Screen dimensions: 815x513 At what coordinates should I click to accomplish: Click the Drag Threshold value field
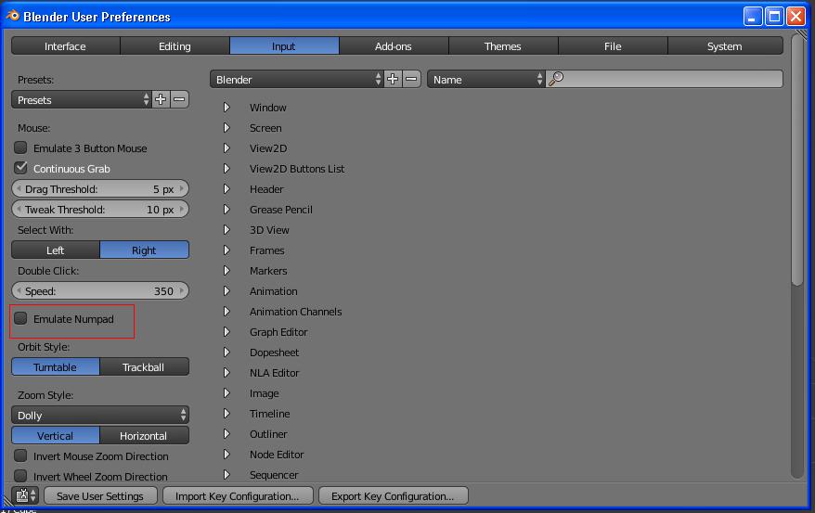pos(100,188)
